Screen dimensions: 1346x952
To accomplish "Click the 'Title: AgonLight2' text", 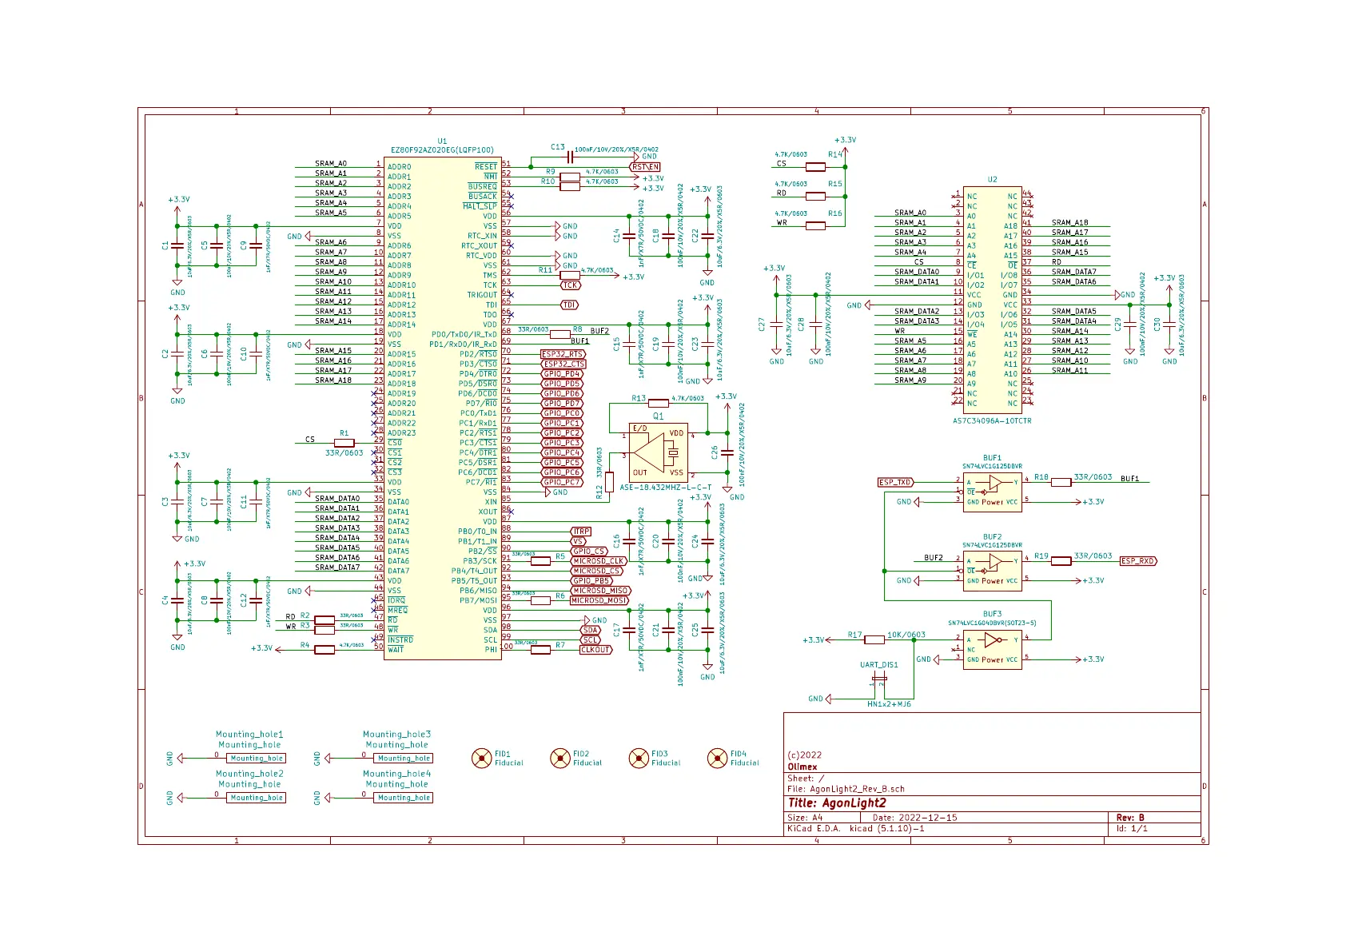I will pyautogui.click(x=837, y=803).
